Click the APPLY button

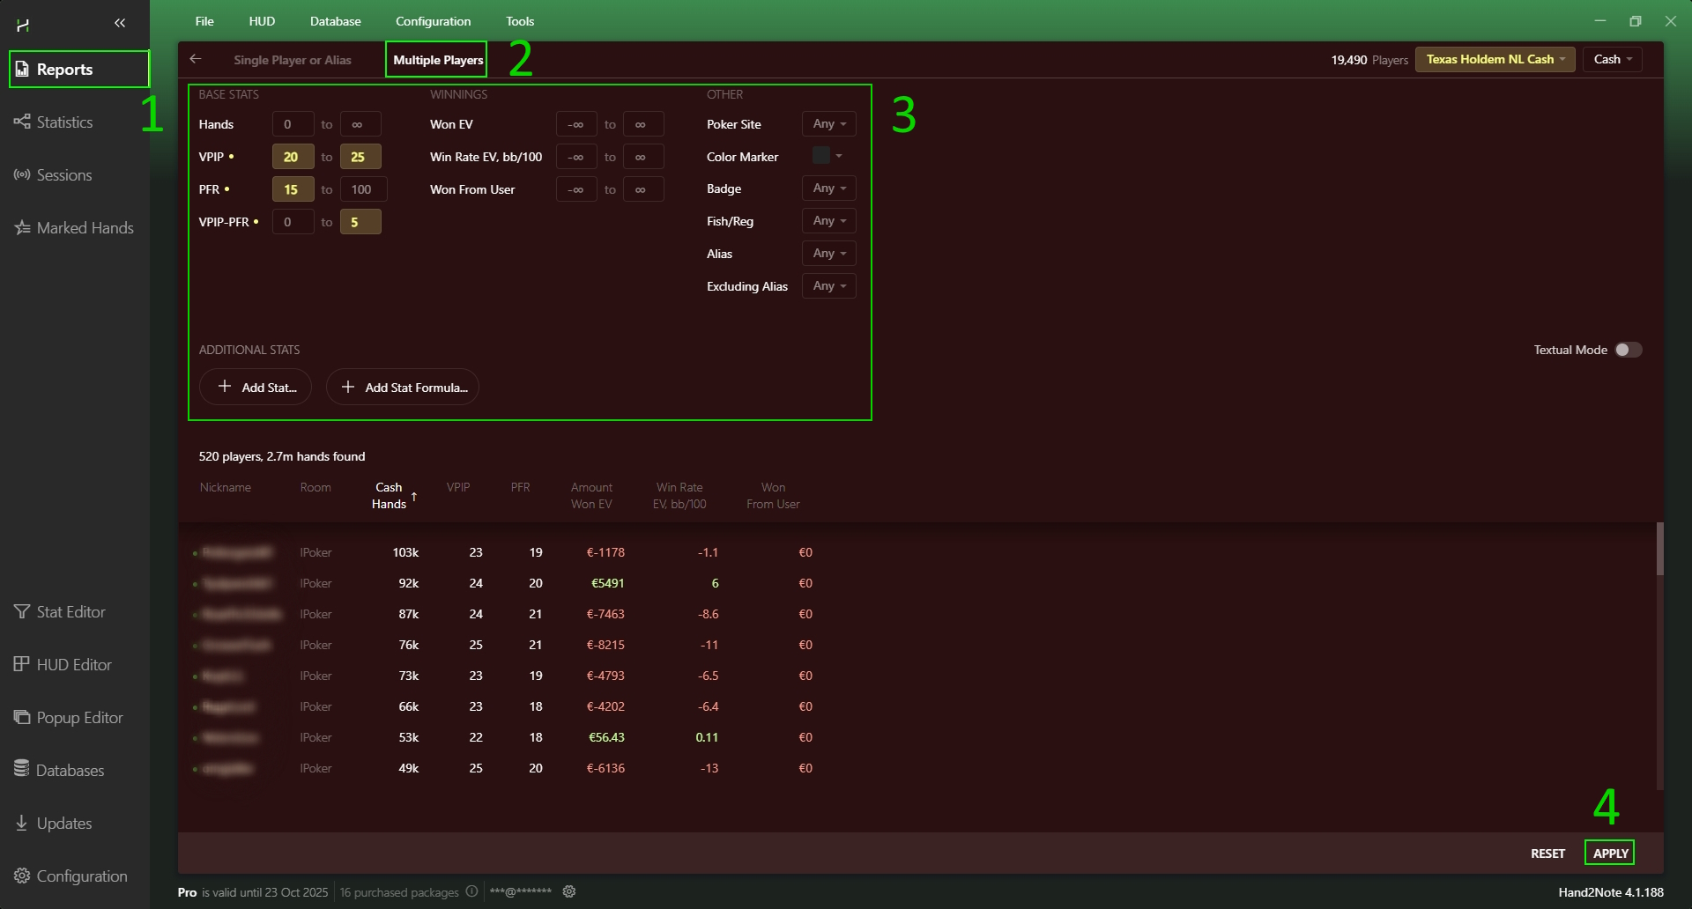click(x=1609, y=853)
